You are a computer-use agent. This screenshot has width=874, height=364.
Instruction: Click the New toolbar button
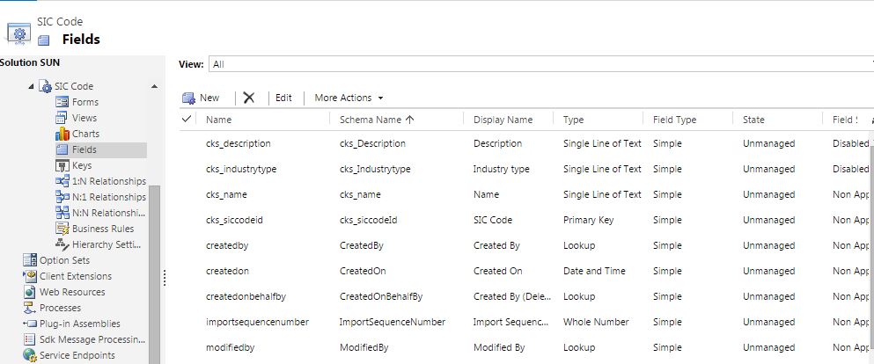point(202,98)
